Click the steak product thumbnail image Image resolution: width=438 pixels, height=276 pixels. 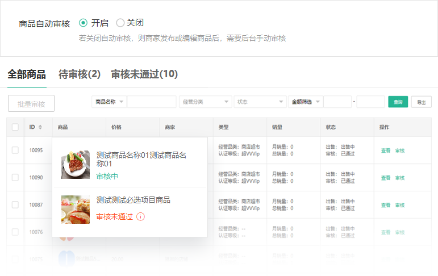76,165
